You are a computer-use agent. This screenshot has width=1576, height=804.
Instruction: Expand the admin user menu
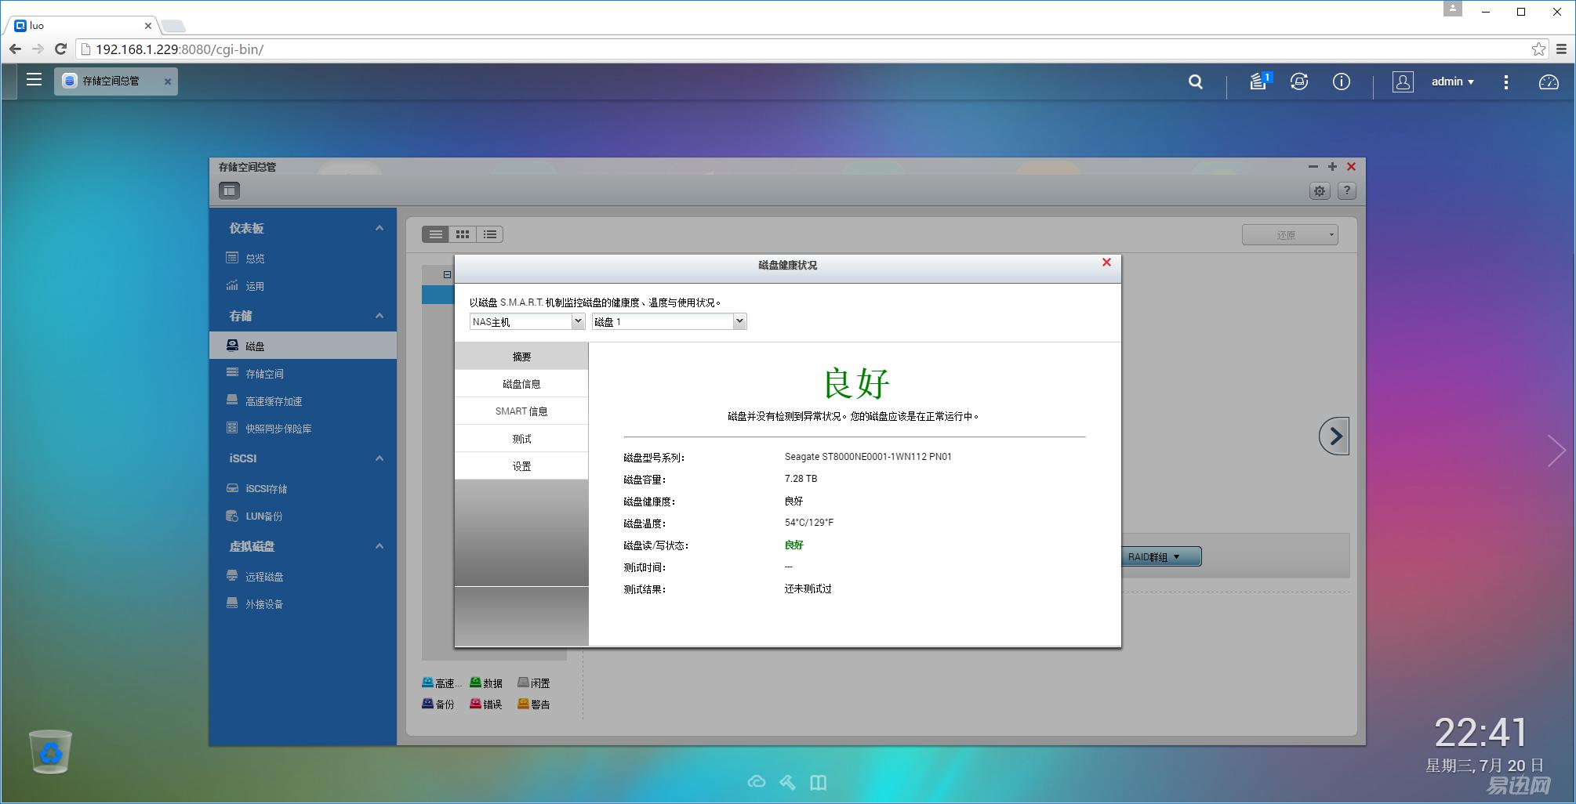point(1452,81)
